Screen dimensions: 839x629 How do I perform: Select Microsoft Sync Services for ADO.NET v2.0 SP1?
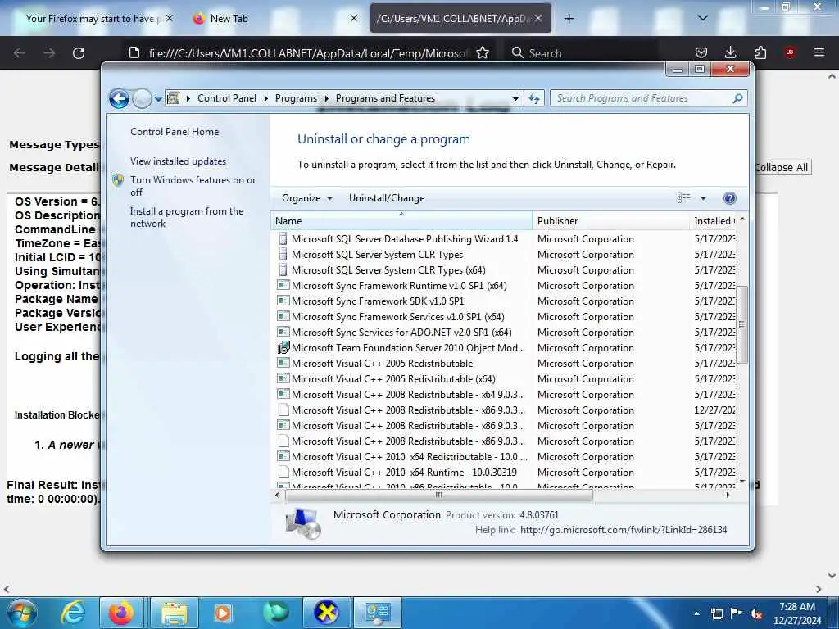pos(401,333)
